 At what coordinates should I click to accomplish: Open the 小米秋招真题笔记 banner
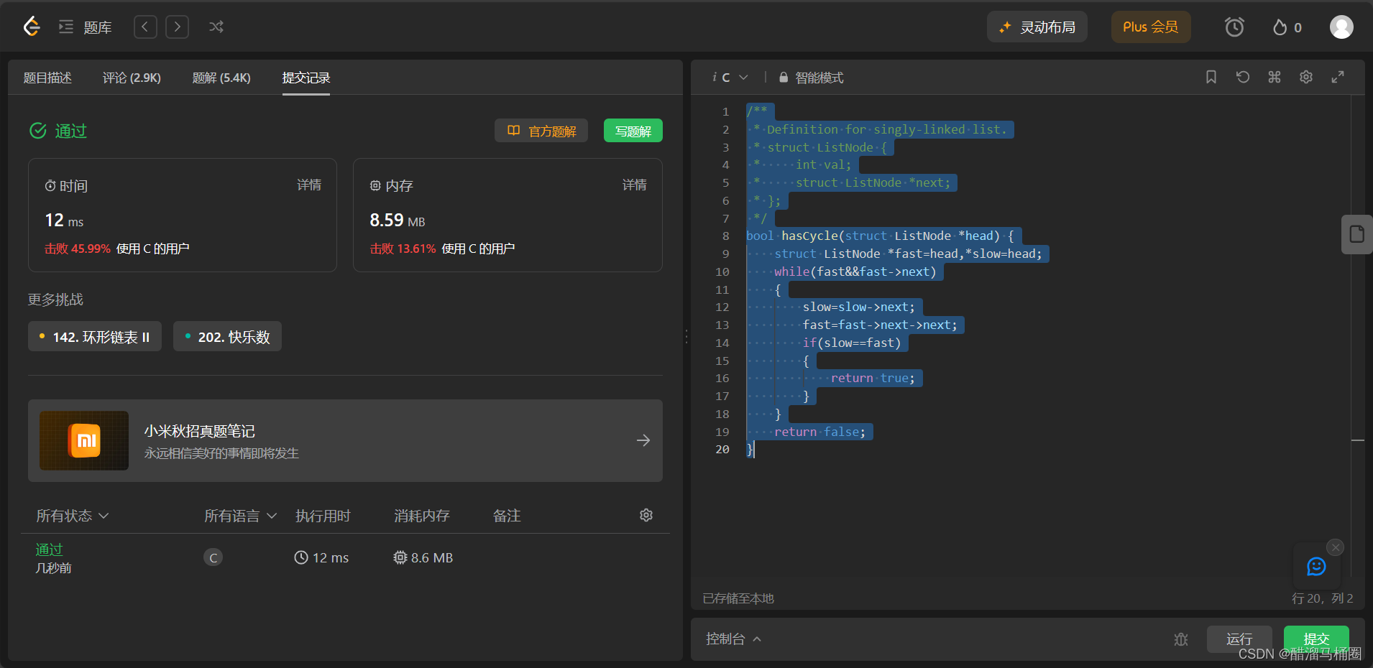coord(345,440)
